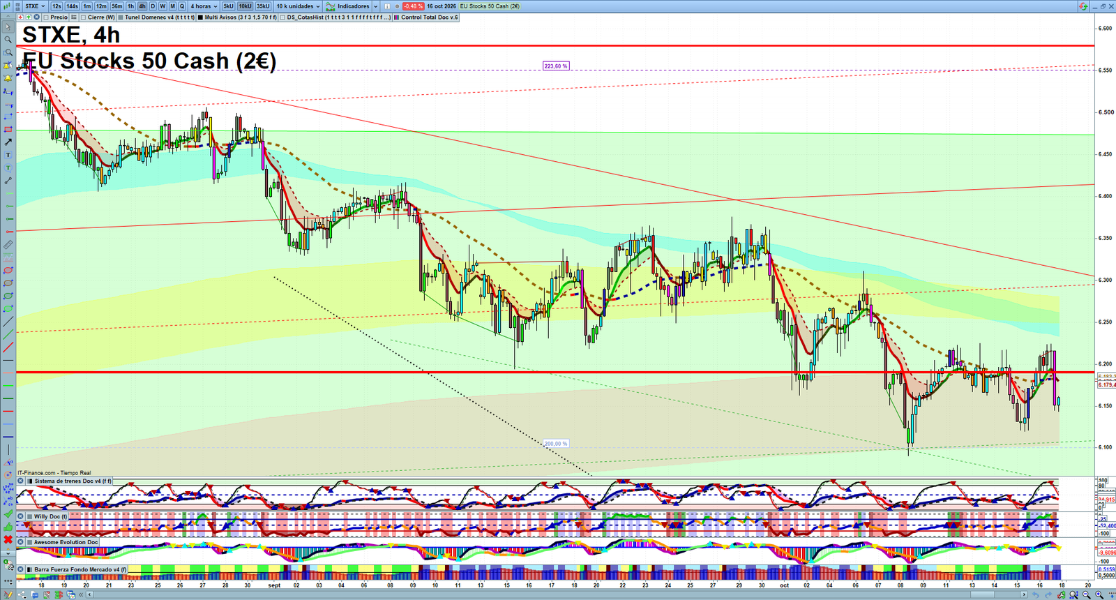Select the 5kU units button
Viewport: 1116px width, 600px height.
click(228, 6)
